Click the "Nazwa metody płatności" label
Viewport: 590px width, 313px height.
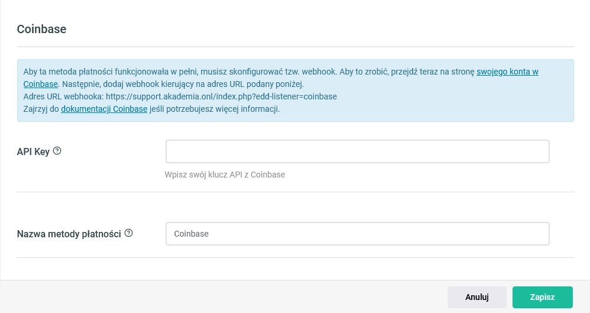[x=69, y=234]
